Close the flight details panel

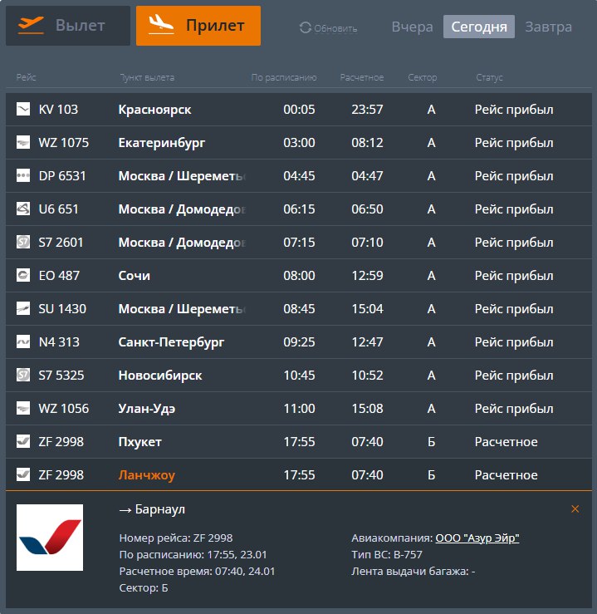pyautogui.click(x=575, y=508)
